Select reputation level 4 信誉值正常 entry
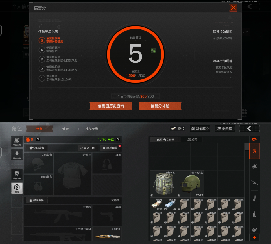Screen dimensions: 271x244 coord(50,49)
